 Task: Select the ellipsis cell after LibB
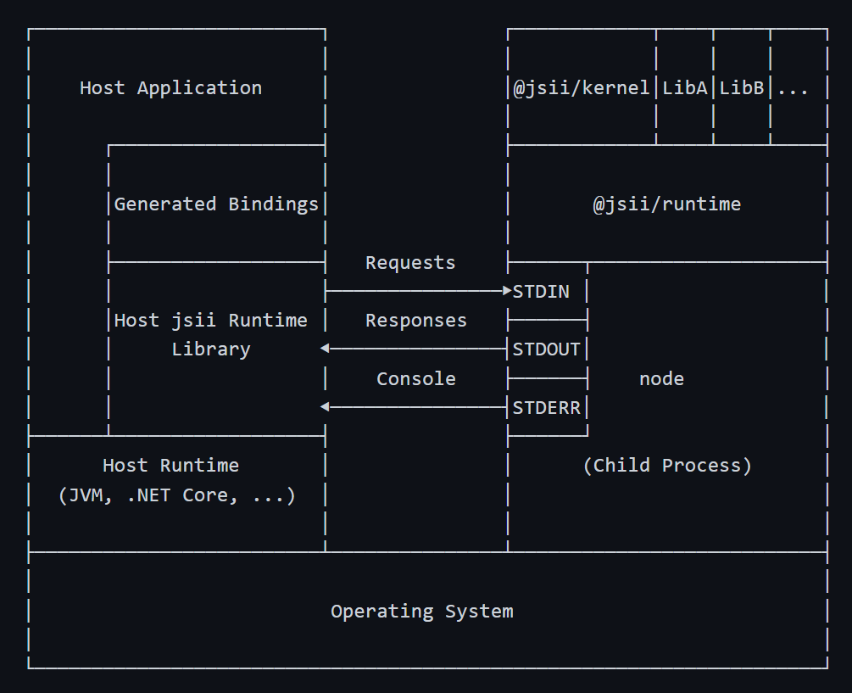tap(799, 87)
